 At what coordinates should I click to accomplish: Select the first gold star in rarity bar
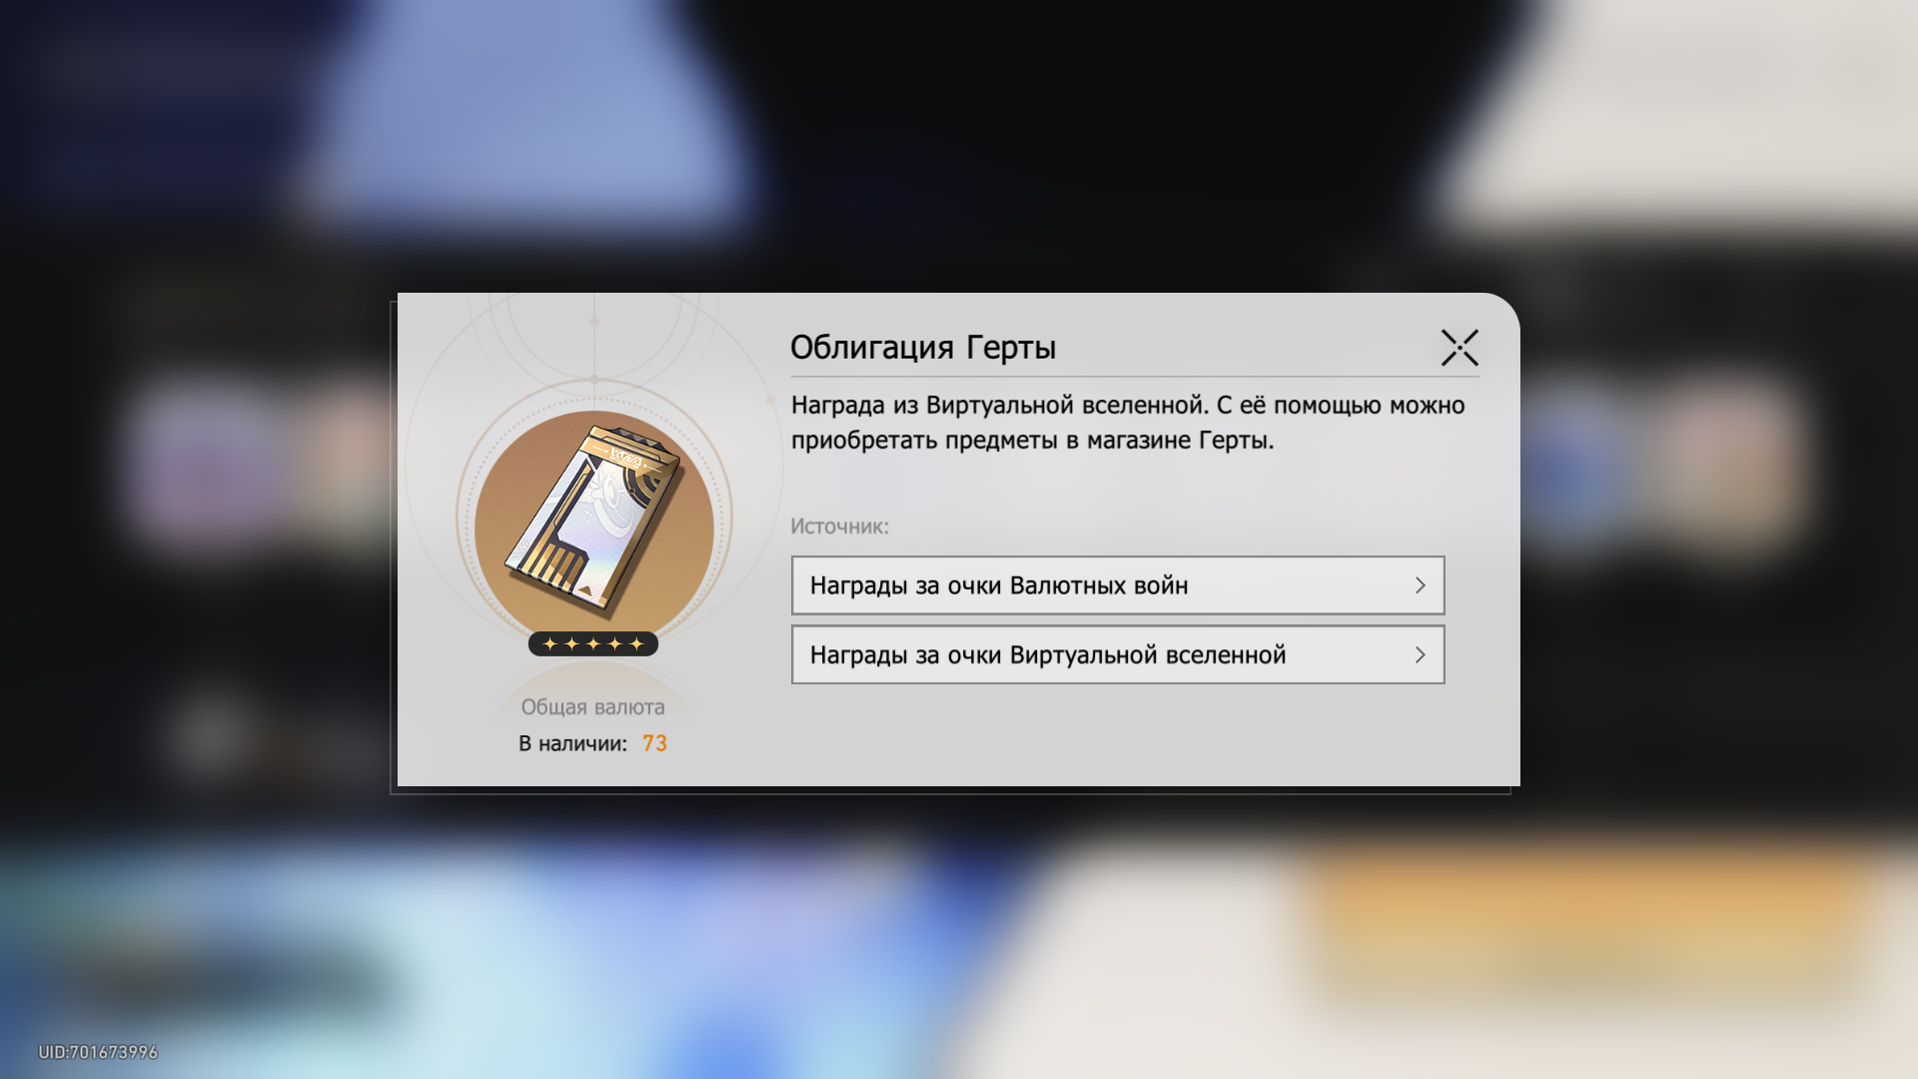pos(549,643)
